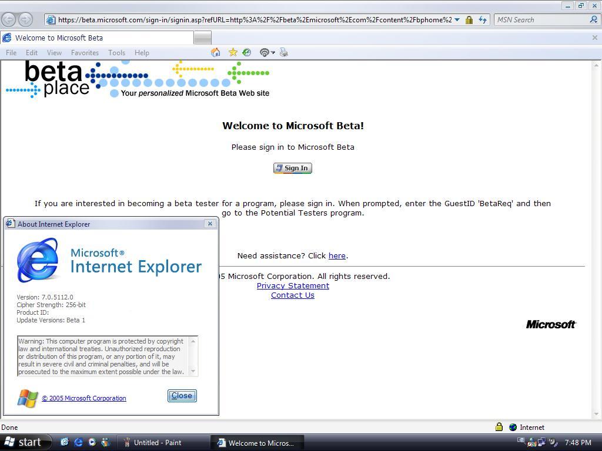602x451 pixels.
Task: Open the Favorites star icon
Action: tap(233, 52)
